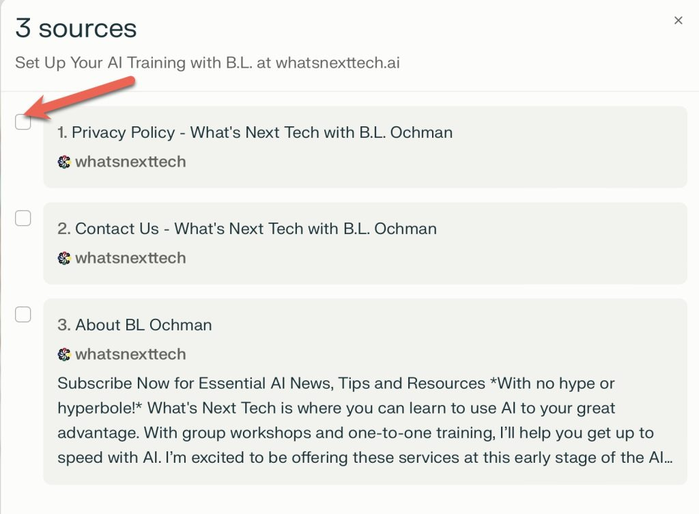Viewport: 699px width, 514px height.
Task: Open the About BL Ochman title
Action: tap(134, 325)
